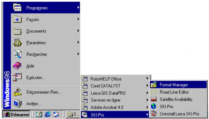Click the Satellite Availability chart icon
Image resolution: width=209 pixels, height=119 pixels.
click(153, 99)
